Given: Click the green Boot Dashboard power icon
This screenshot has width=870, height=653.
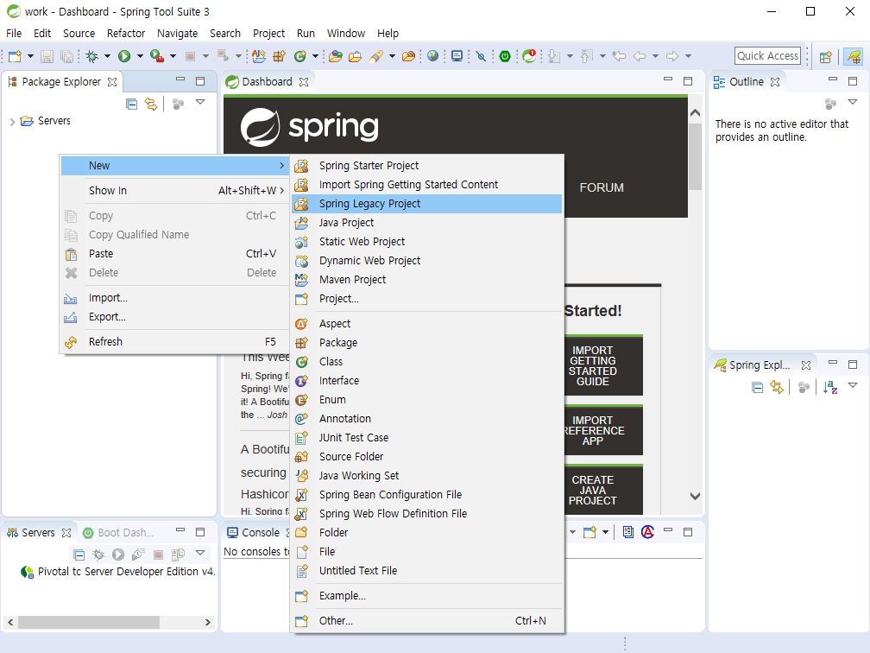Looking at the screenshot, I should pos(505,56).
